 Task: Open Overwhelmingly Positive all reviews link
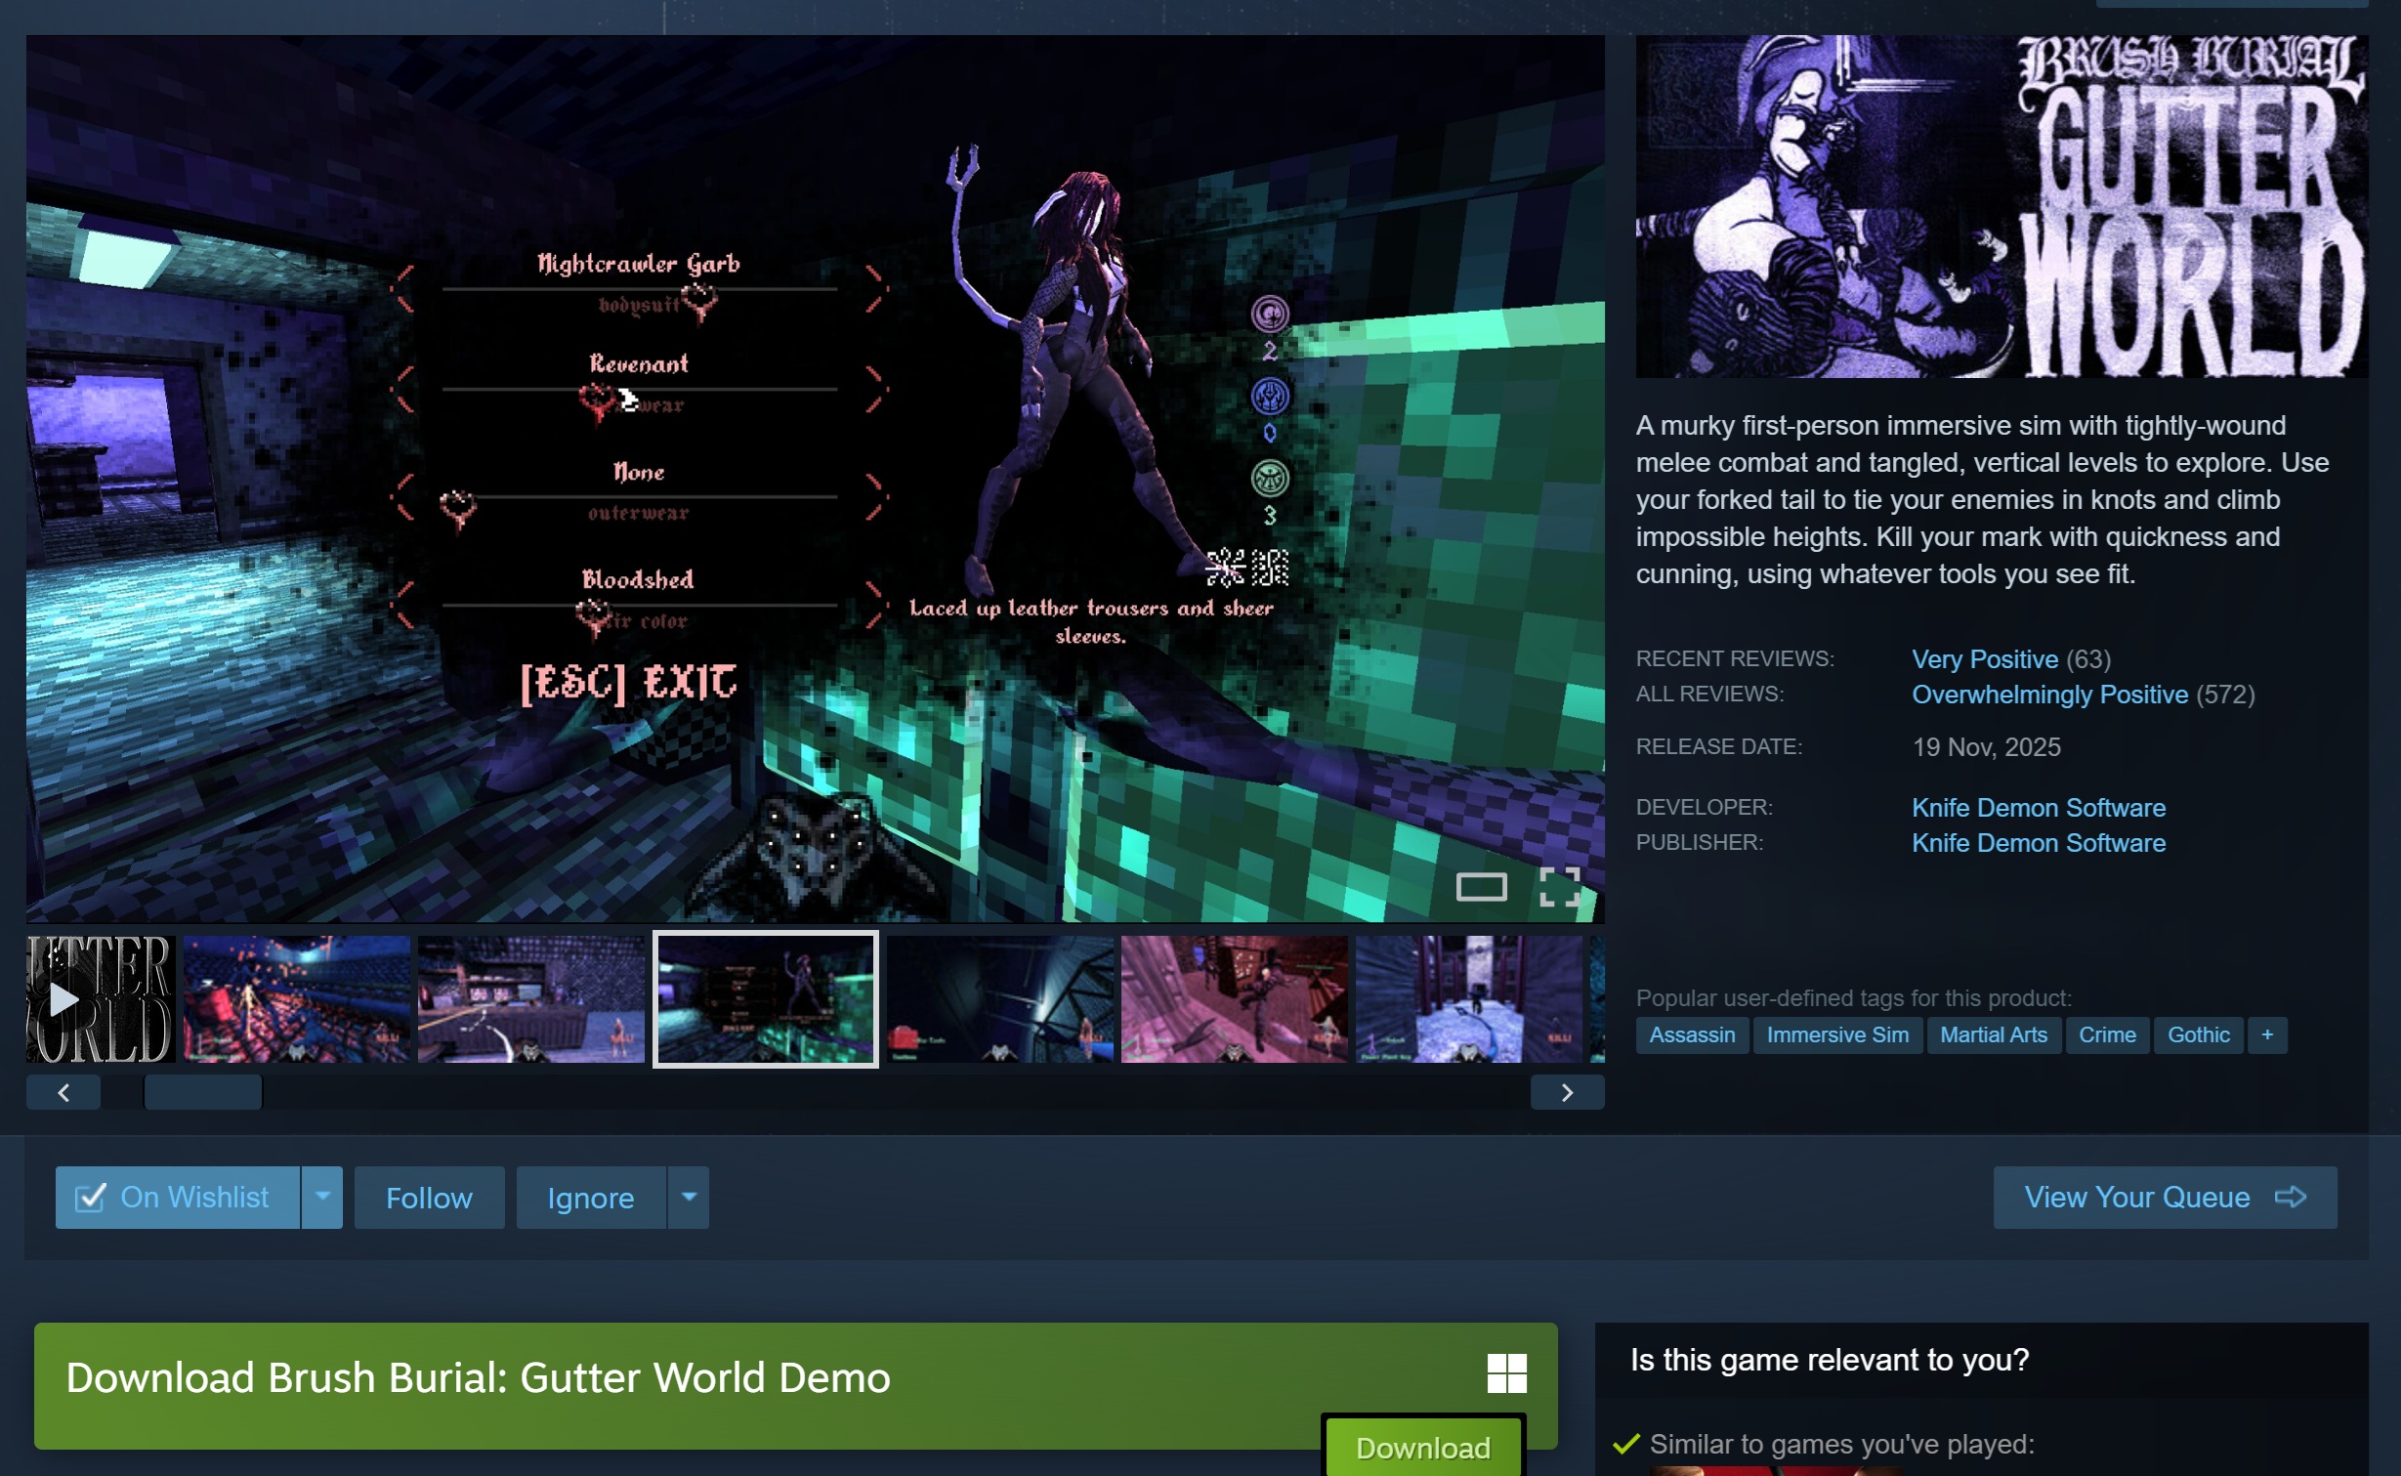pos(2048,695)
